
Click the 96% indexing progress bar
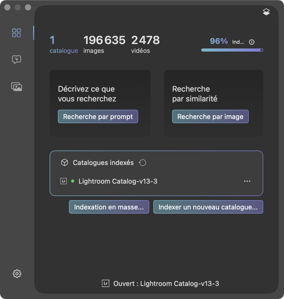click(232, 50)
